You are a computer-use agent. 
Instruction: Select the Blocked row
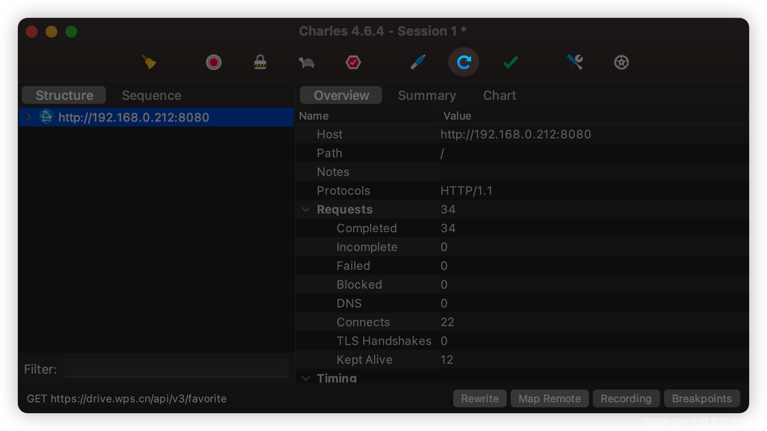(522, 285)
